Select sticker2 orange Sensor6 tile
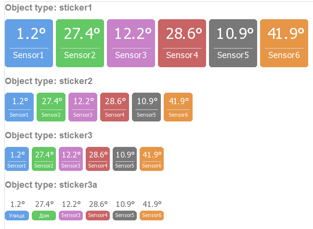313x229 pixels. [x=178, y=107]
